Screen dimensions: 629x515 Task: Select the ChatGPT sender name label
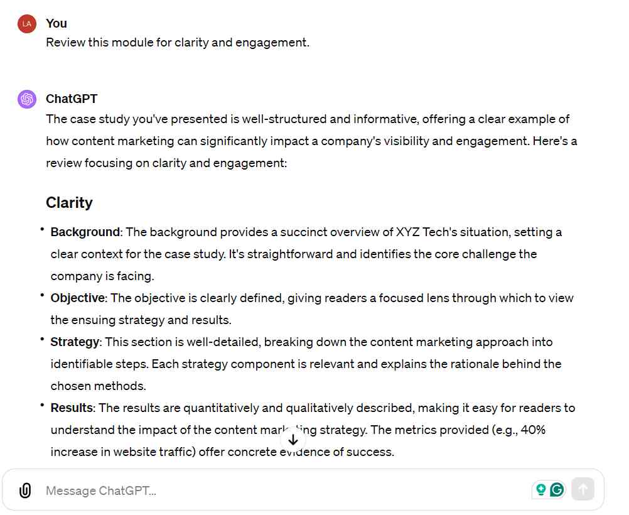click(x=70, y=99)
